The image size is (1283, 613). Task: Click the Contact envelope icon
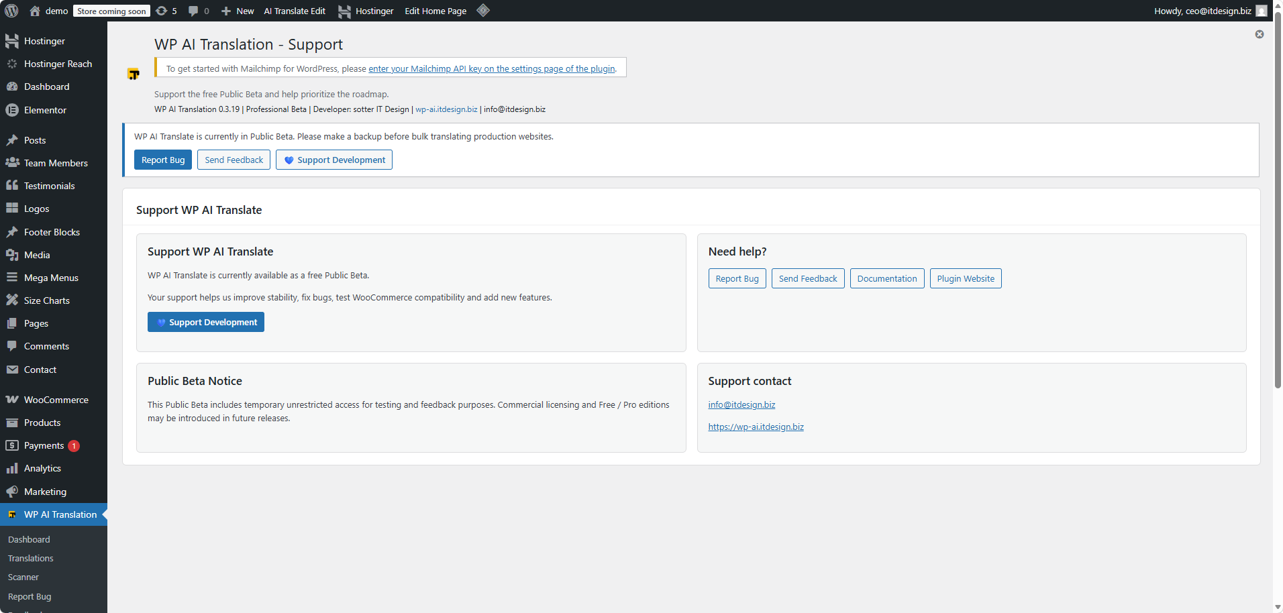(x=12, y=370)
